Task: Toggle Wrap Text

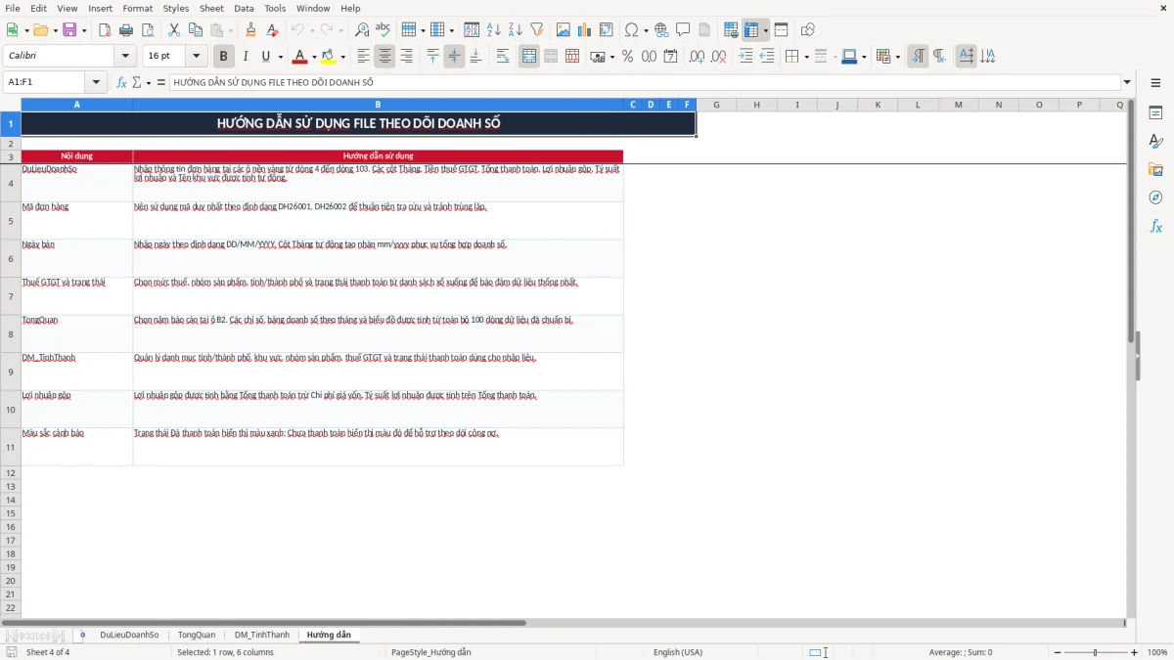Action: pos(503,57)
